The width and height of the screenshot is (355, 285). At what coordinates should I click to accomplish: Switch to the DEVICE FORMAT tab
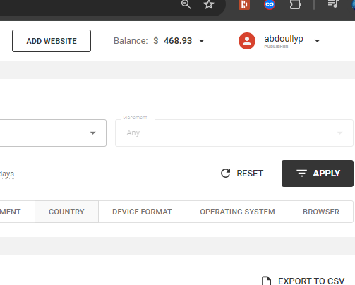(x=142, y=212)
